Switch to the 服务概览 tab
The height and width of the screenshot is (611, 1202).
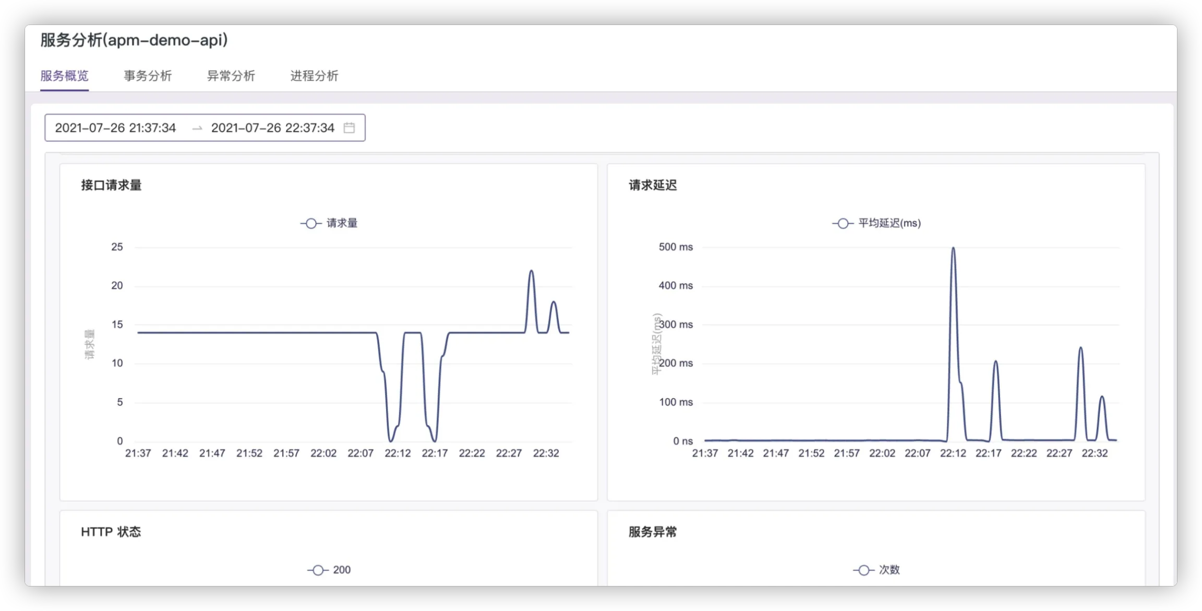[64, 76]
